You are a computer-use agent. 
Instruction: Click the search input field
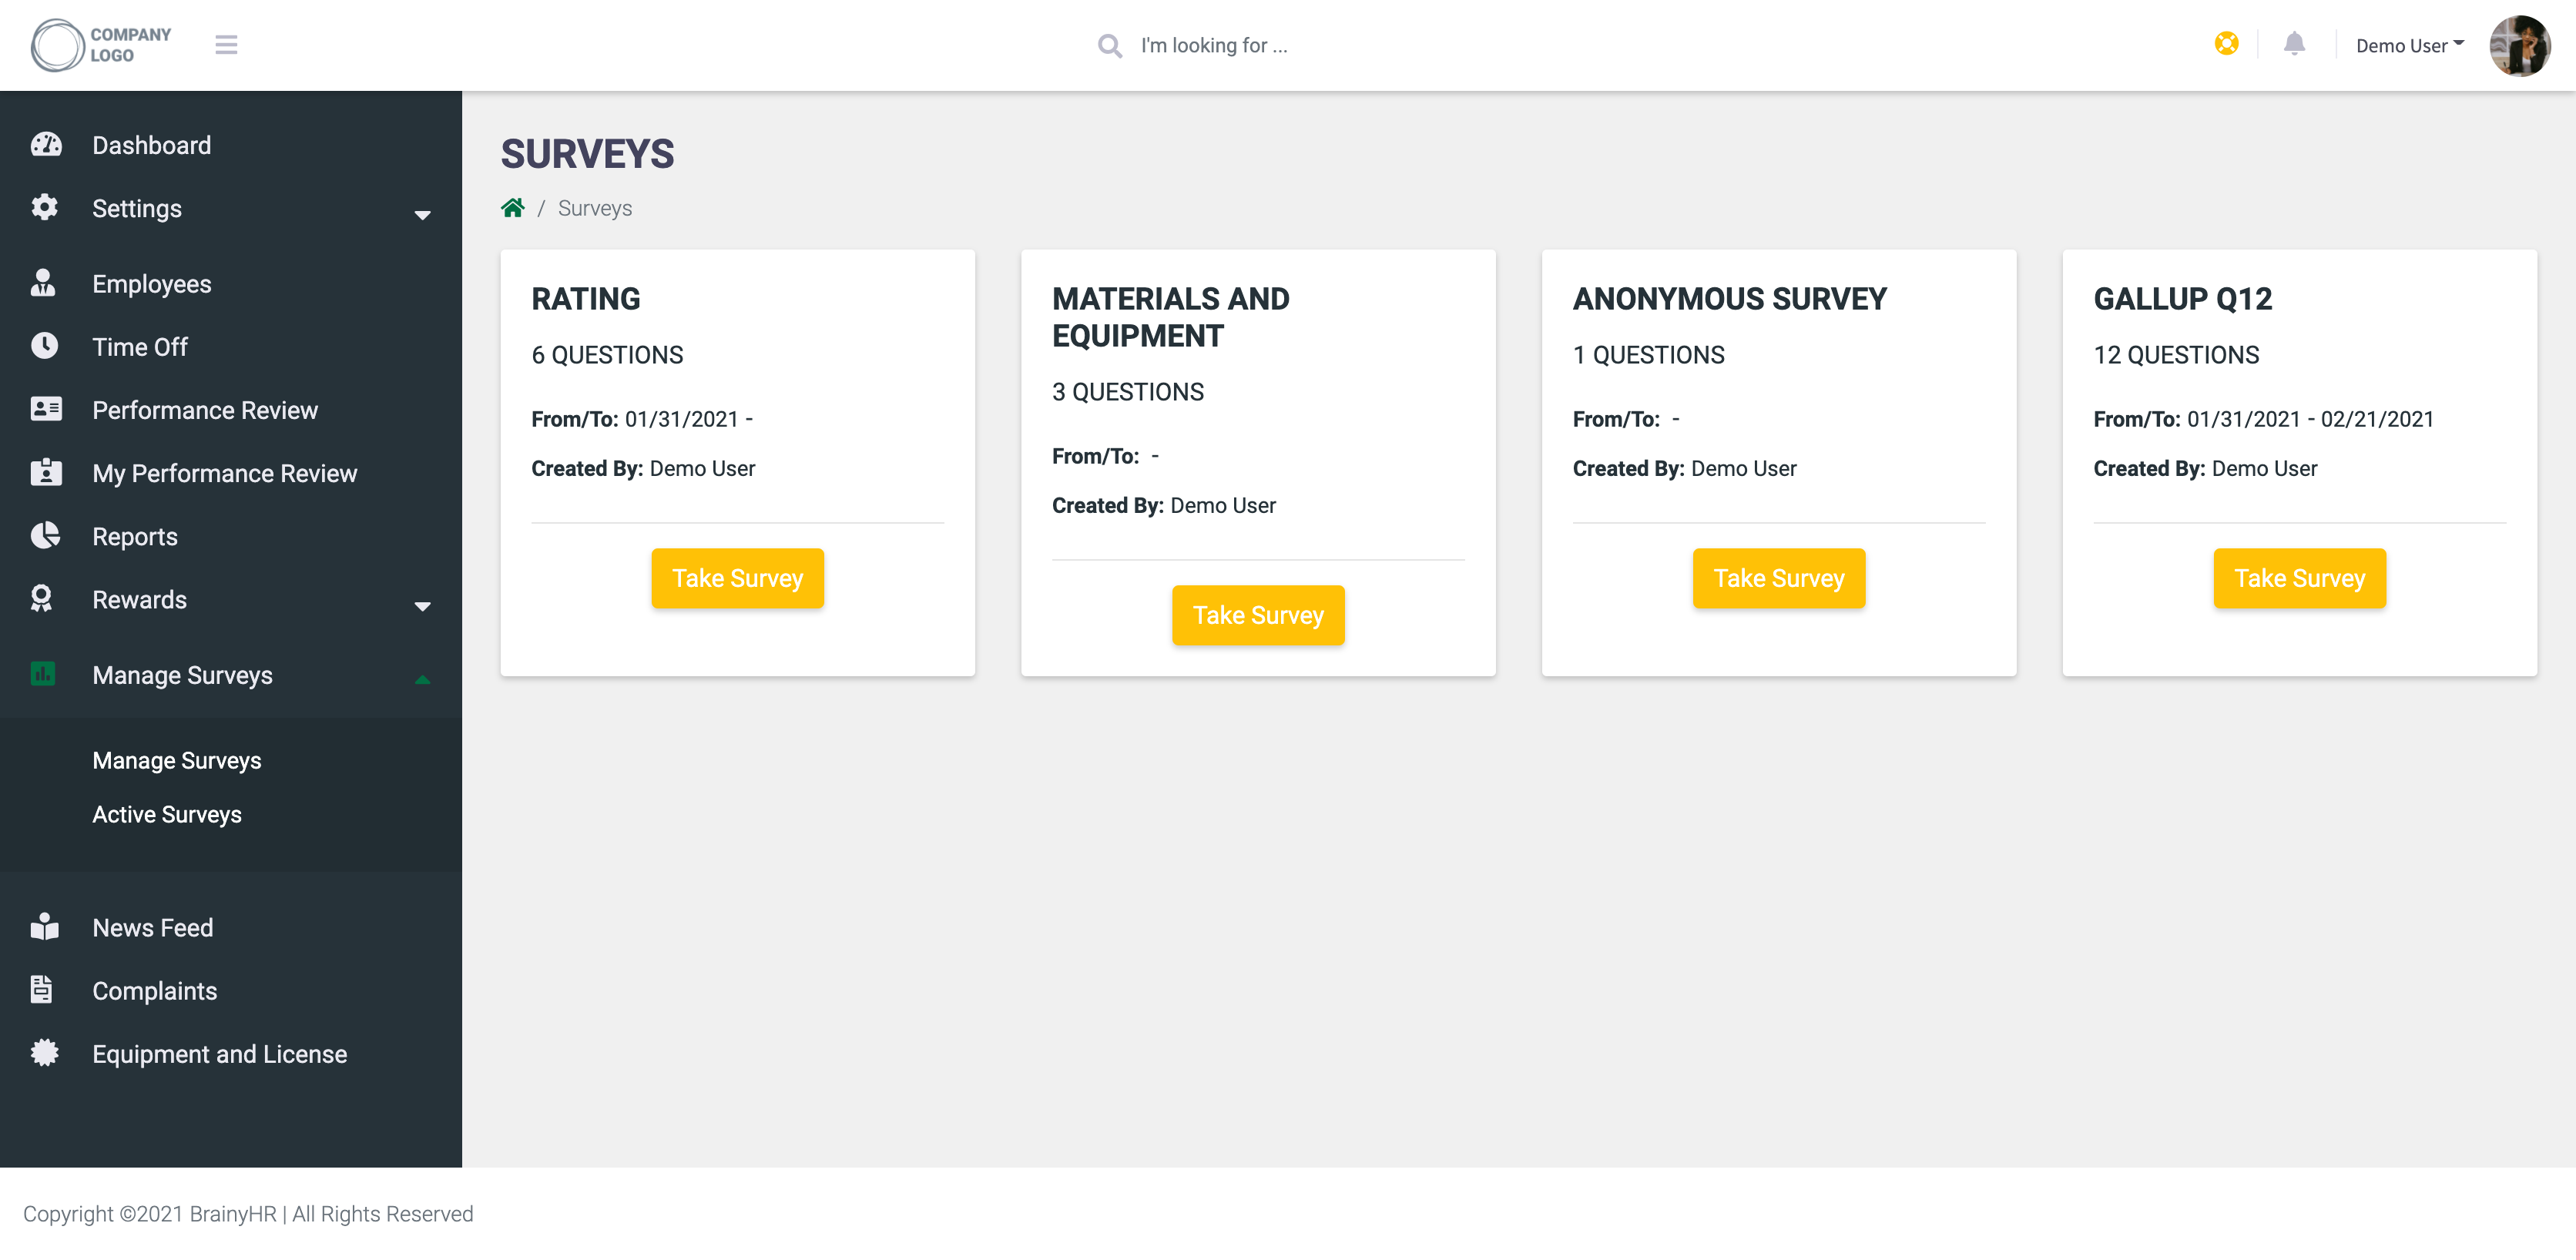(x=1250, y=45)
